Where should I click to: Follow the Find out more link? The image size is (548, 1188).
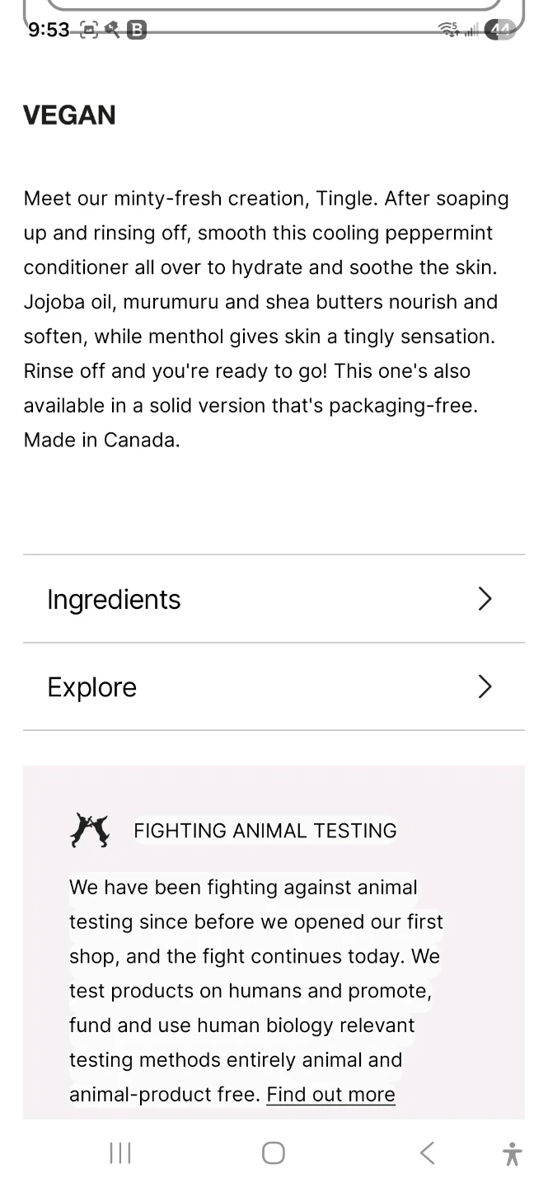[330, 1095]
